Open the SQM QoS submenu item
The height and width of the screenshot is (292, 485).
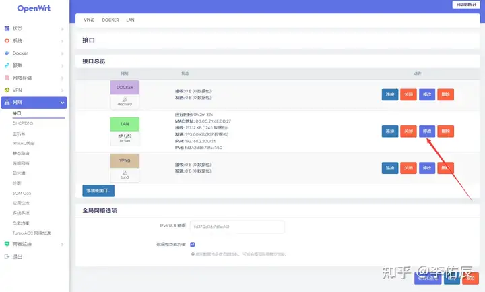(22, 194)
